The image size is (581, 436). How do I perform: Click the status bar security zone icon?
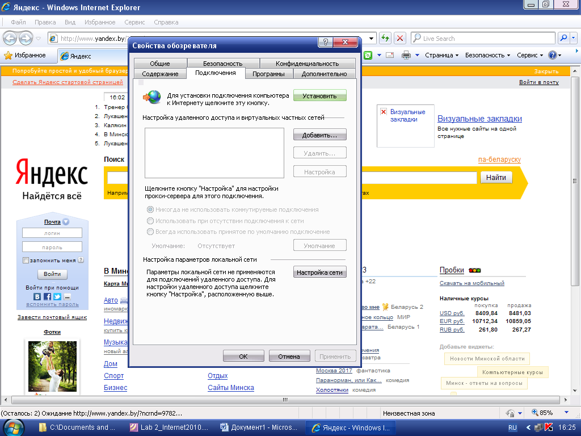pyautogui.click(x=510, y=413)
